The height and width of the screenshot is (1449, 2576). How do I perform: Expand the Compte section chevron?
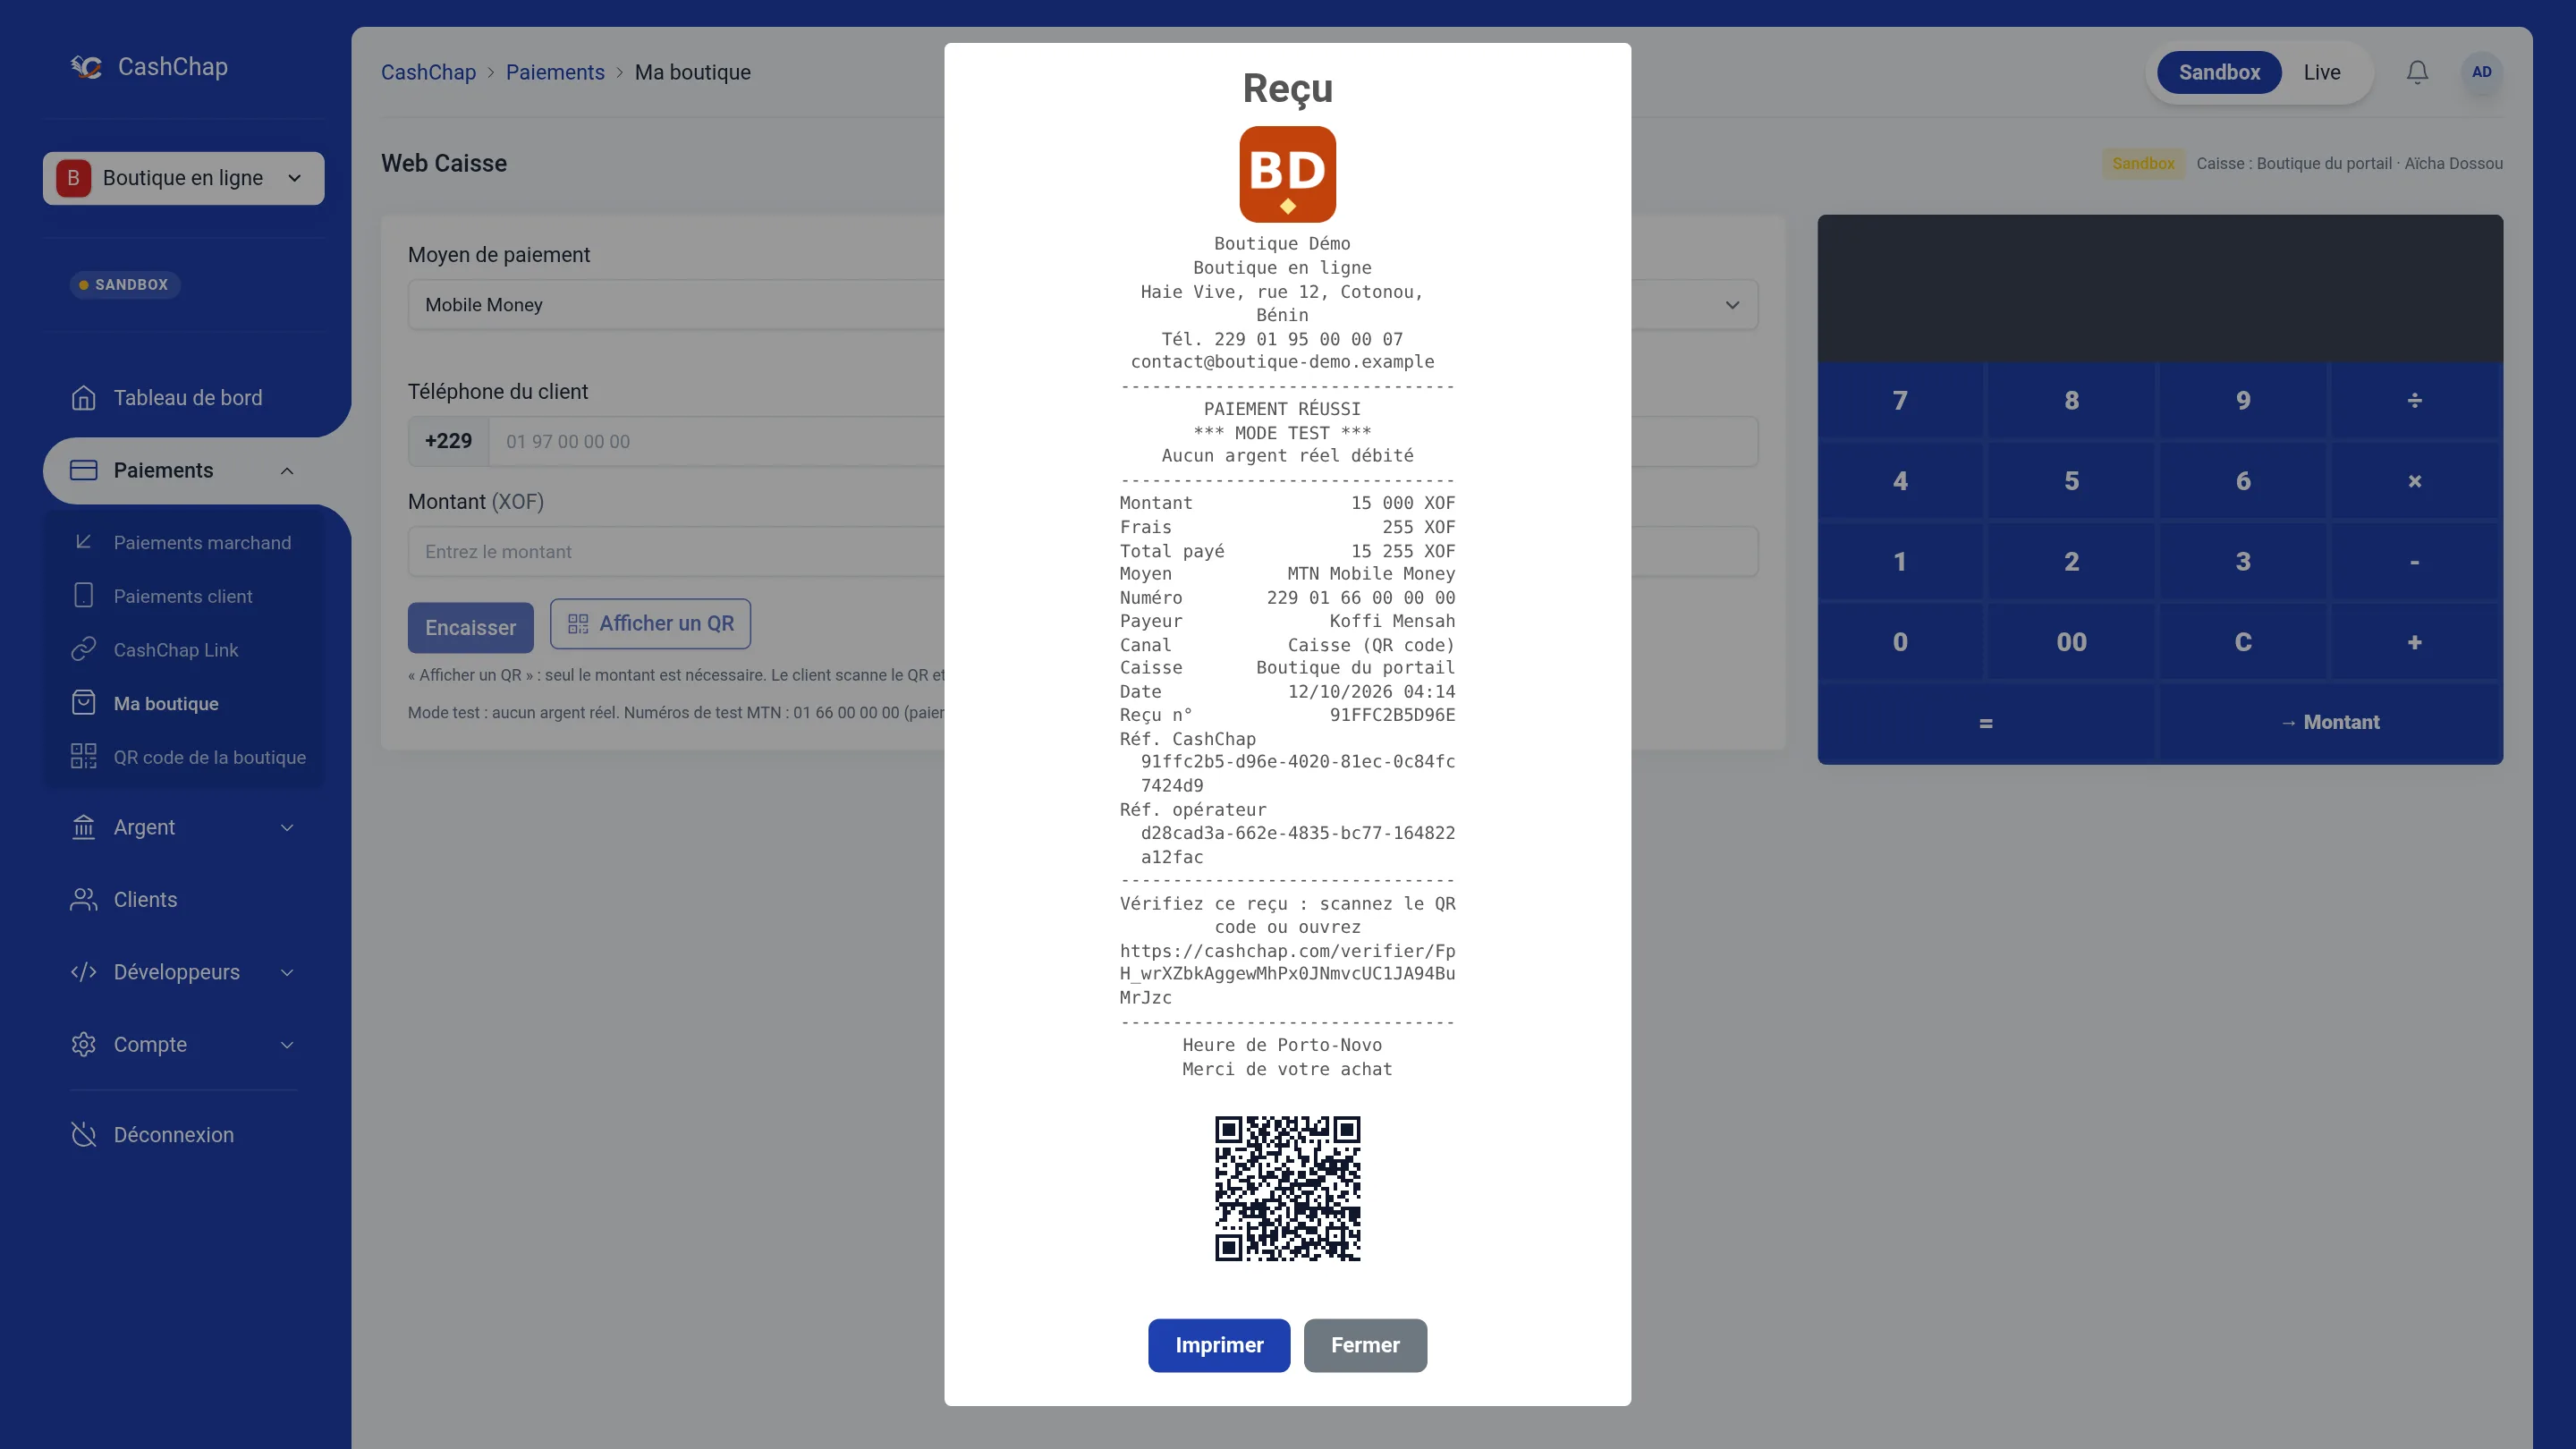(x=287, y=1045)
